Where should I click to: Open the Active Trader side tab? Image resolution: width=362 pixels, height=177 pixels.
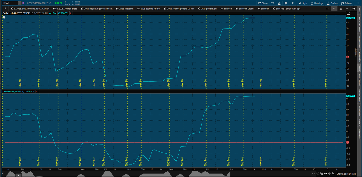(x=359, y=42)
